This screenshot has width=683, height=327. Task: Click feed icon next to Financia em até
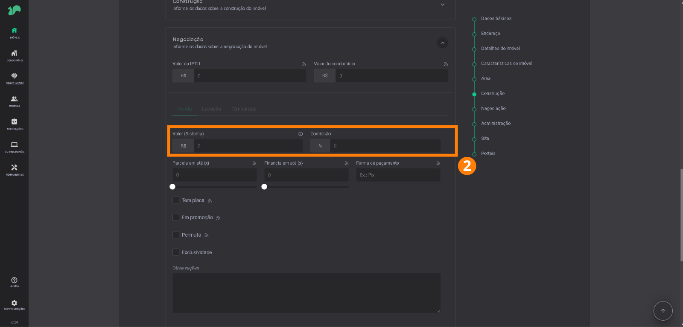click(x=347, y=163)
